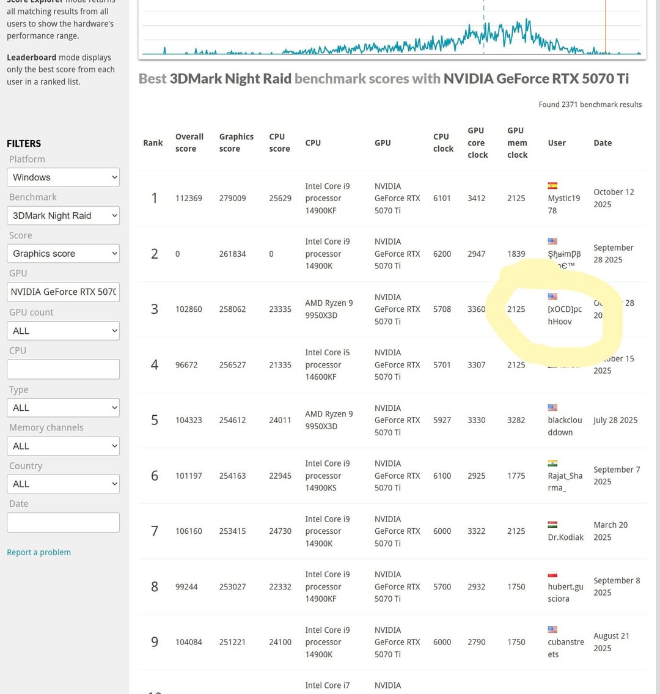
Task: Click the Hungary flag icon above Dr.Kodiak
Action: click(x=552, y=525)
